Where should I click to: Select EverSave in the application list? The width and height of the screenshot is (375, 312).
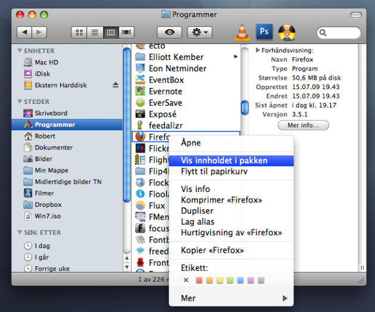click(x=186, y=103)
